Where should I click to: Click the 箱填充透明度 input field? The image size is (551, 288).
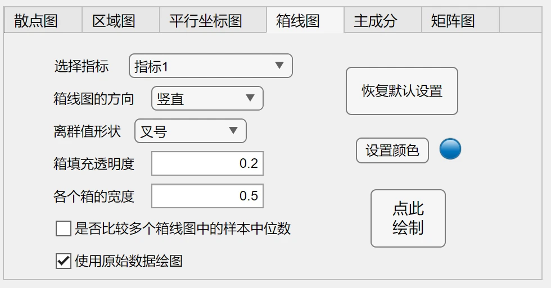pos(207,164)
